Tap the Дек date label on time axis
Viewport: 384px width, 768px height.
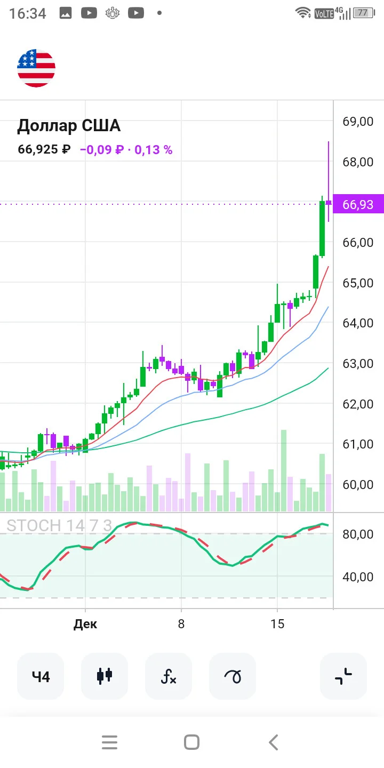pos(85,624)
